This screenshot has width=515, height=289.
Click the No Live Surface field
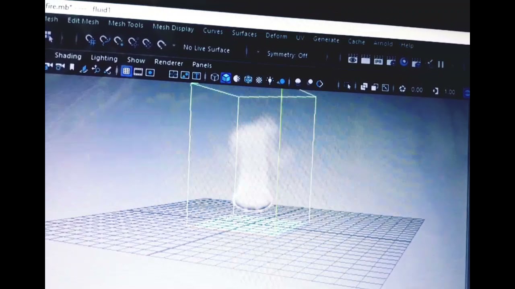click(206, 49)
